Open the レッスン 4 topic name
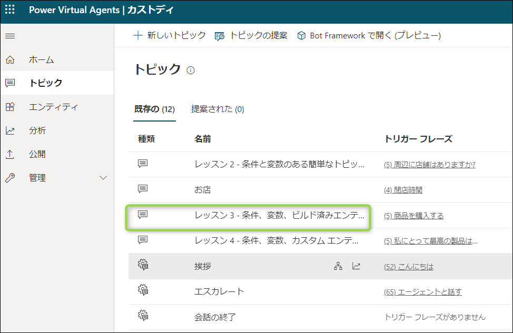513x333 pixels. point(277,241)
